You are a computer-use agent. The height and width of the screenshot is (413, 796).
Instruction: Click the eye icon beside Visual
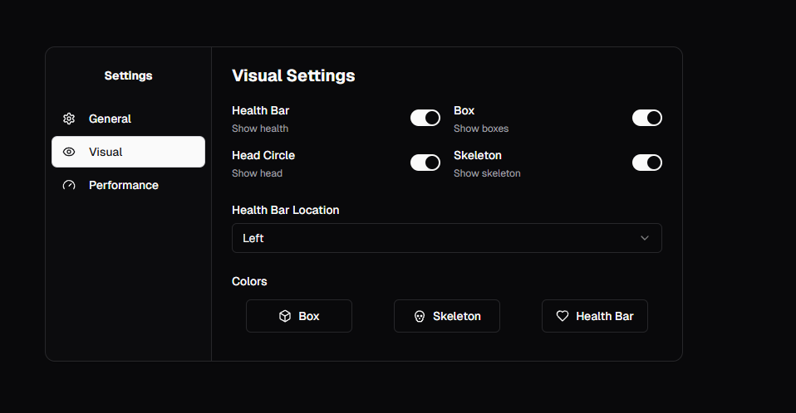pos(69,152)
